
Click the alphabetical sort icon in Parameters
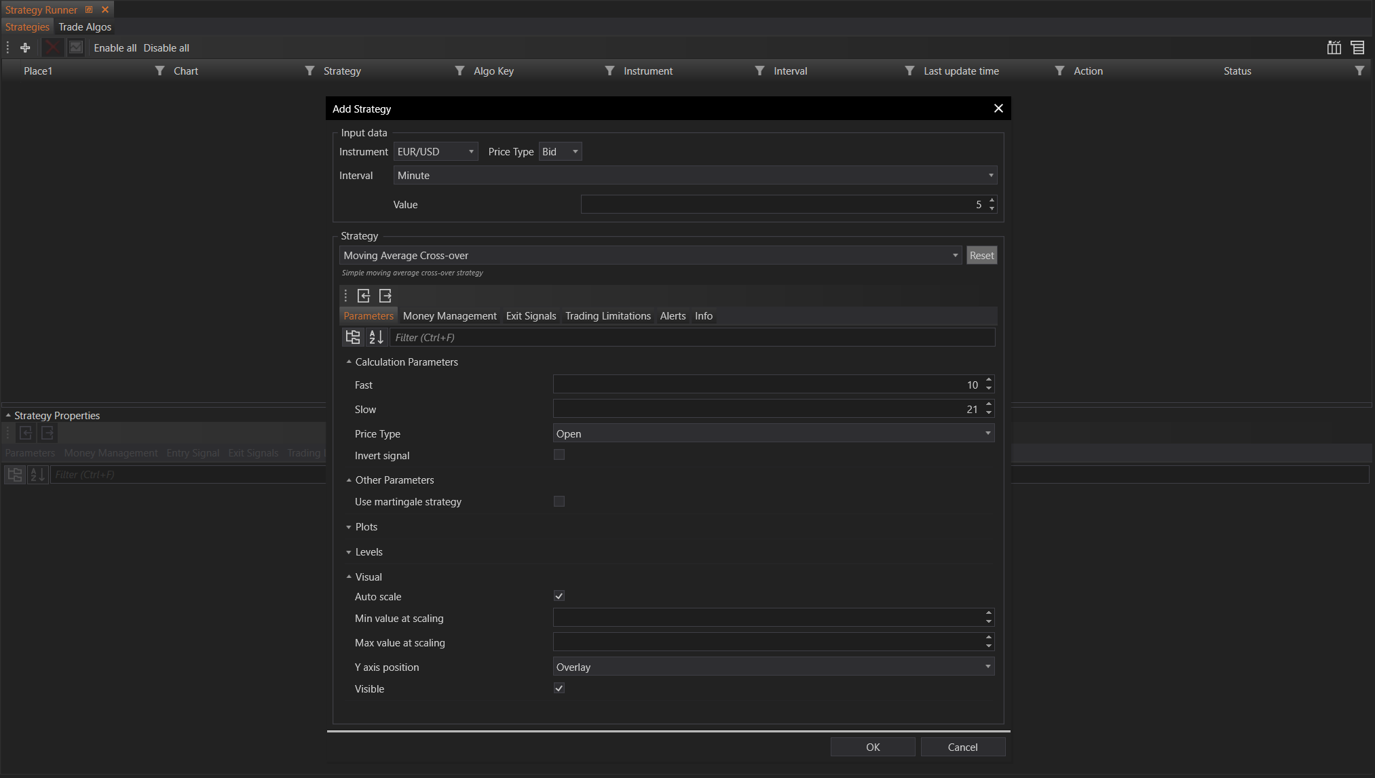coord(376,337)
